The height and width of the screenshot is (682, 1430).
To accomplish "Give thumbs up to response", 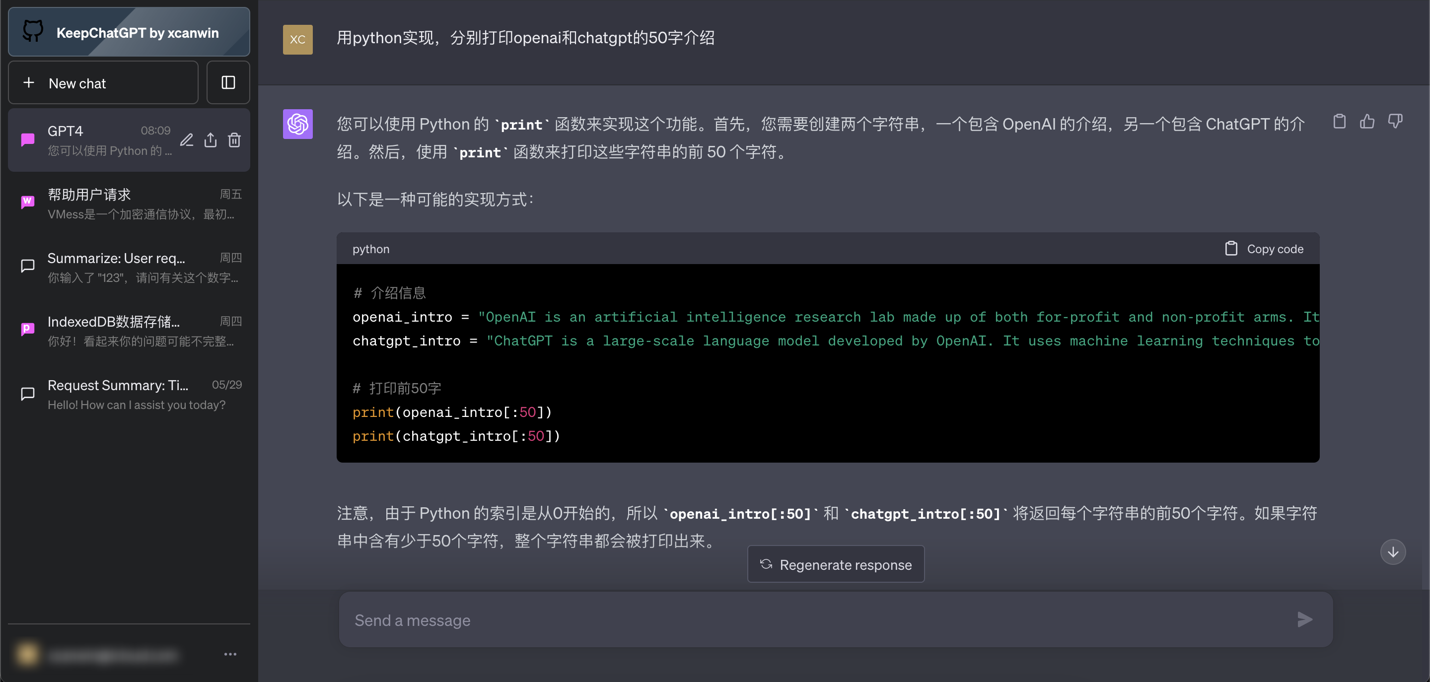I will (1367, 121).
